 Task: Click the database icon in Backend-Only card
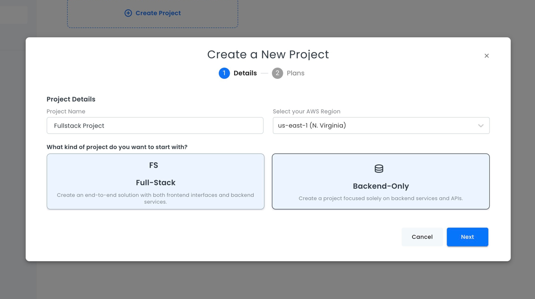point(379,169)
